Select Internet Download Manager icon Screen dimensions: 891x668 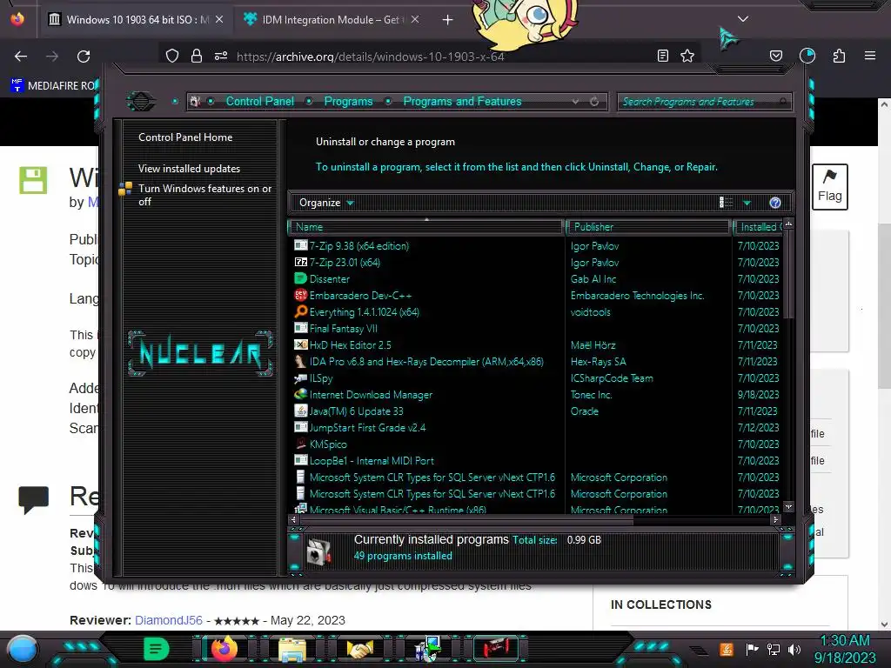300,394
